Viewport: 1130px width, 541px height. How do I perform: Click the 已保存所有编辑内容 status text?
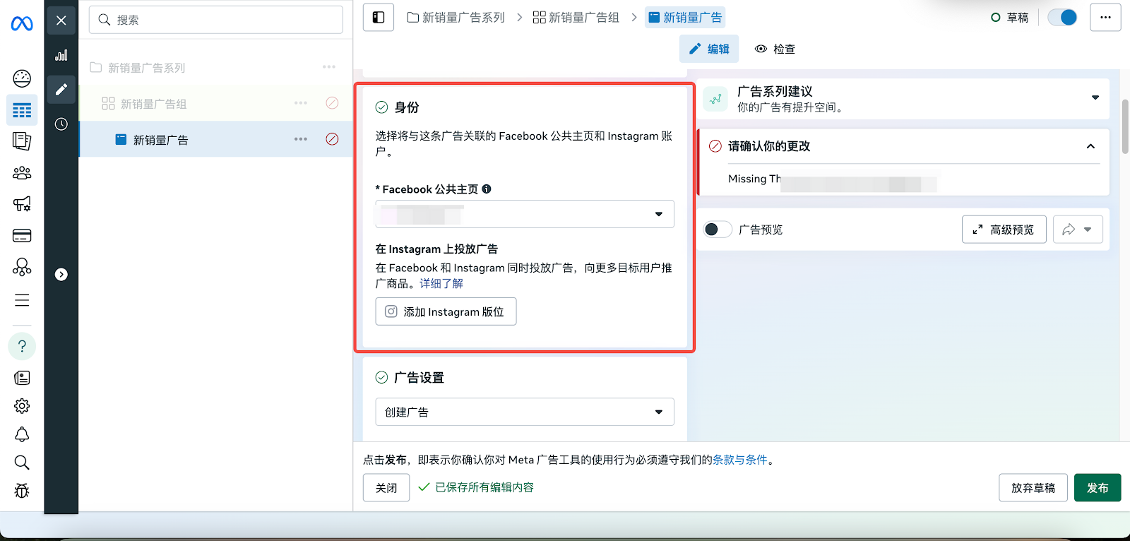tap(484, 487)
